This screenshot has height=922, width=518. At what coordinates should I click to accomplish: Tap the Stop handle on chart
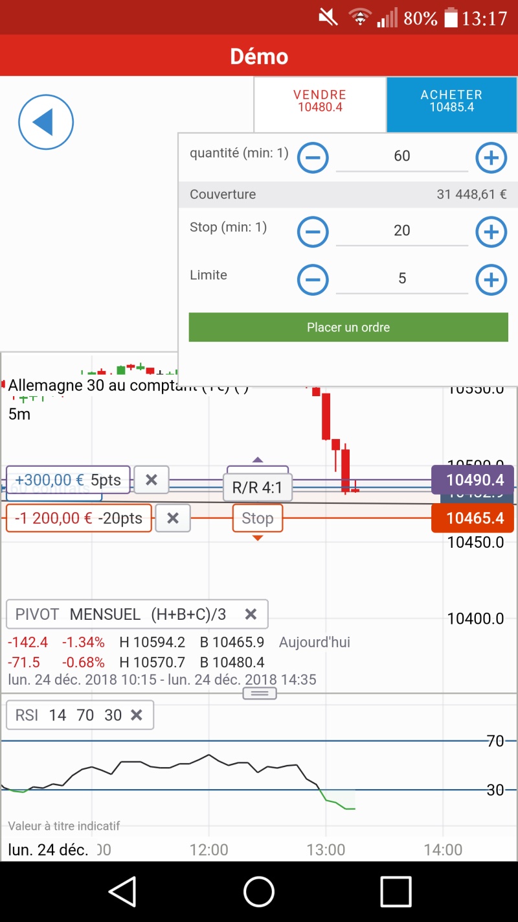[x=257, y=518]
